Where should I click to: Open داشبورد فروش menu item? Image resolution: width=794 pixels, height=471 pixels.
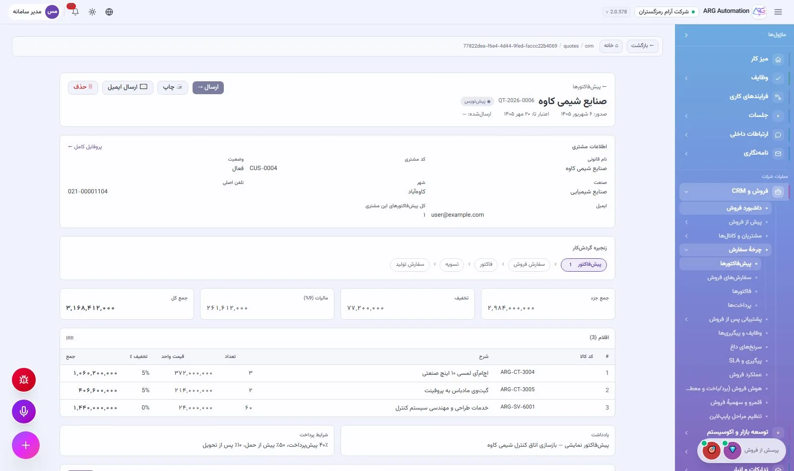tap(726, 208)
